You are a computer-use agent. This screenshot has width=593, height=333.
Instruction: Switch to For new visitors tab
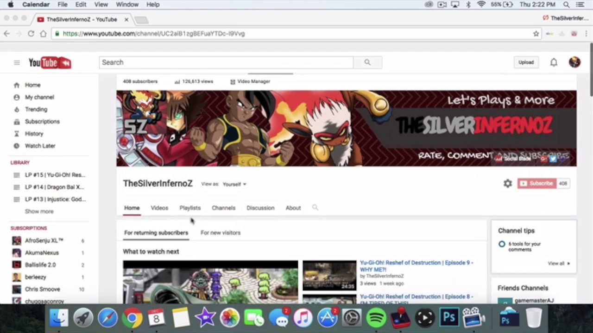click(221, 233)
